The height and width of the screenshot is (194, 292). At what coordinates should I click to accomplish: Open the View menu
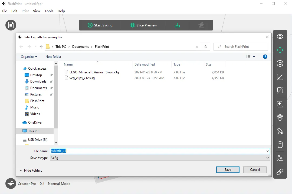click(37, 11)
